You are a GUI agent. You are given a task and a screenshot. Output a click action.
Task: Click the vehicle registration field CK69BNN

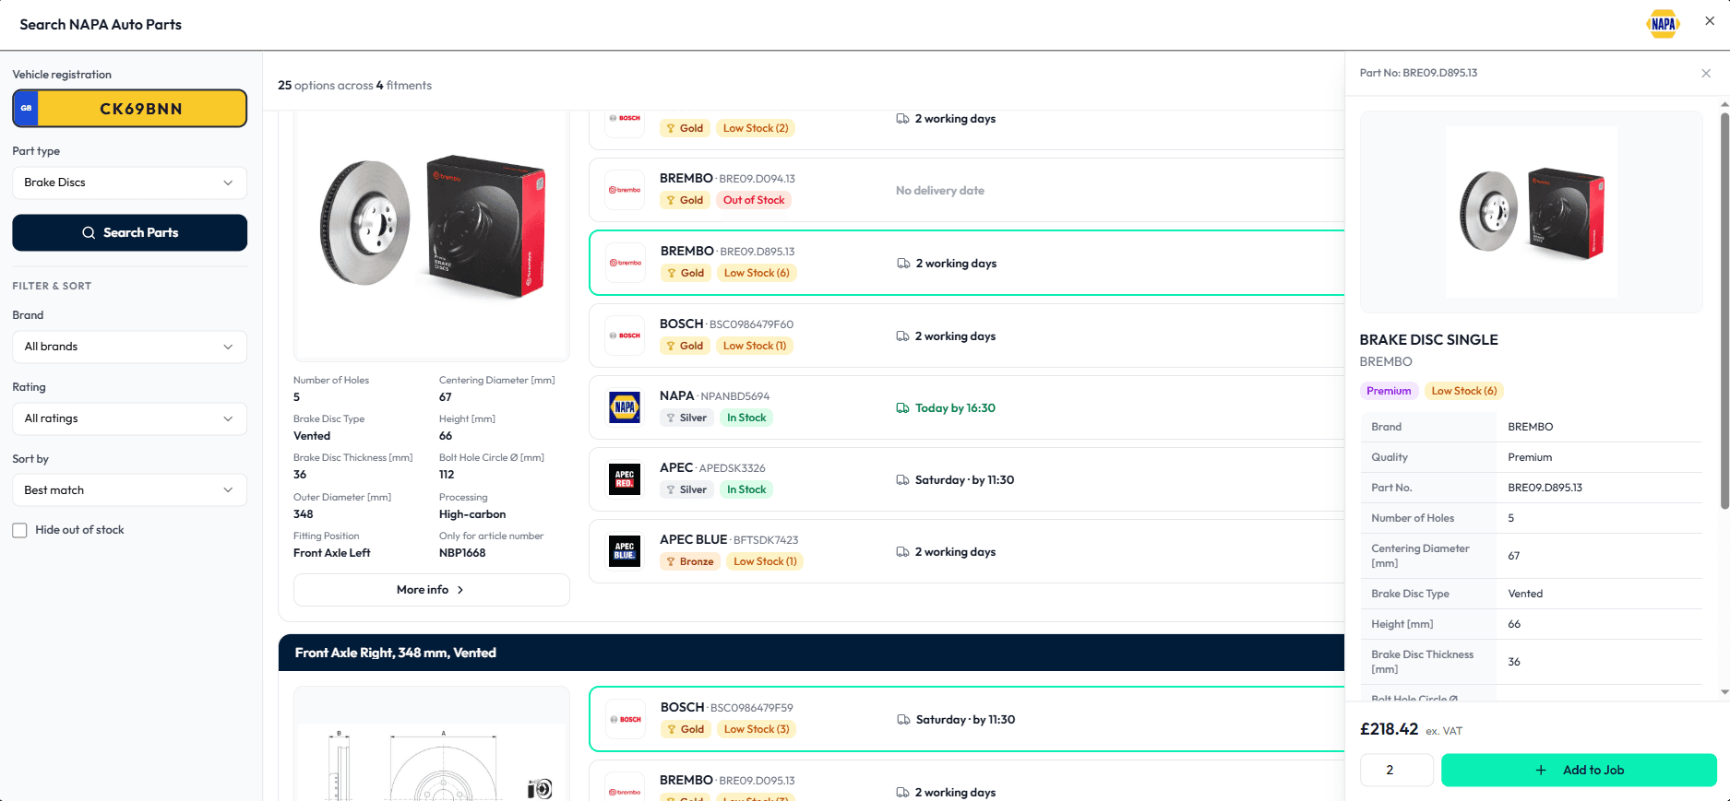point(129,109)
